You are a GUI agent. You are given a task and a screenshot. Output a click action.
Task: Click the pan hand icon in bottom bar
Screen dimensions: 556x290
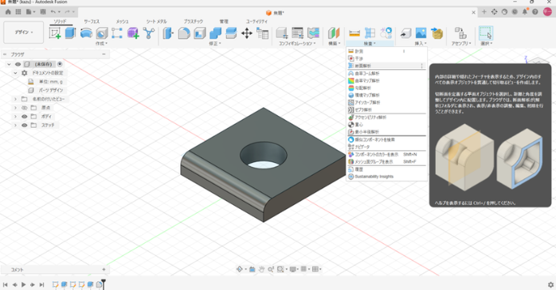tap(261, 269)
